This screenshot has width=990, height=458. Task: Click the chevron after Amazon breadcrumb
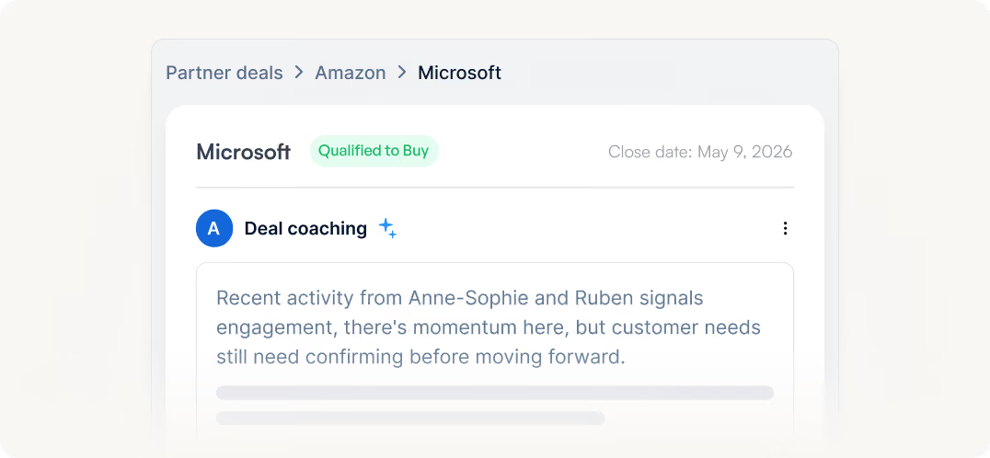click(x=402, y=73)
